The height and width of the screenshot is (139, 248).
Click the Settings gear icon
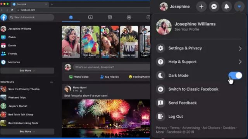coord(160,48)
